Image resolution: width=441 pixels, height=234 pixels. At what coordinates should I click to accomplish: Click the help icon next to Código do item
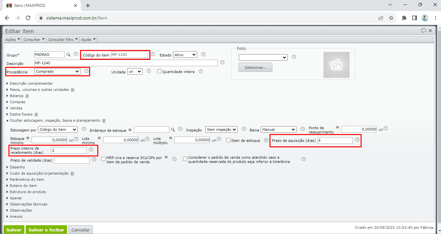pyautogui.click(x=153, y=54)
